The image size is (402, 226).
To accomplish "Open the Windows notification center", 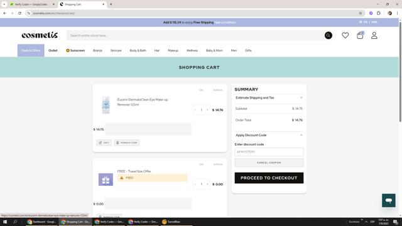I will click(395, 222).
